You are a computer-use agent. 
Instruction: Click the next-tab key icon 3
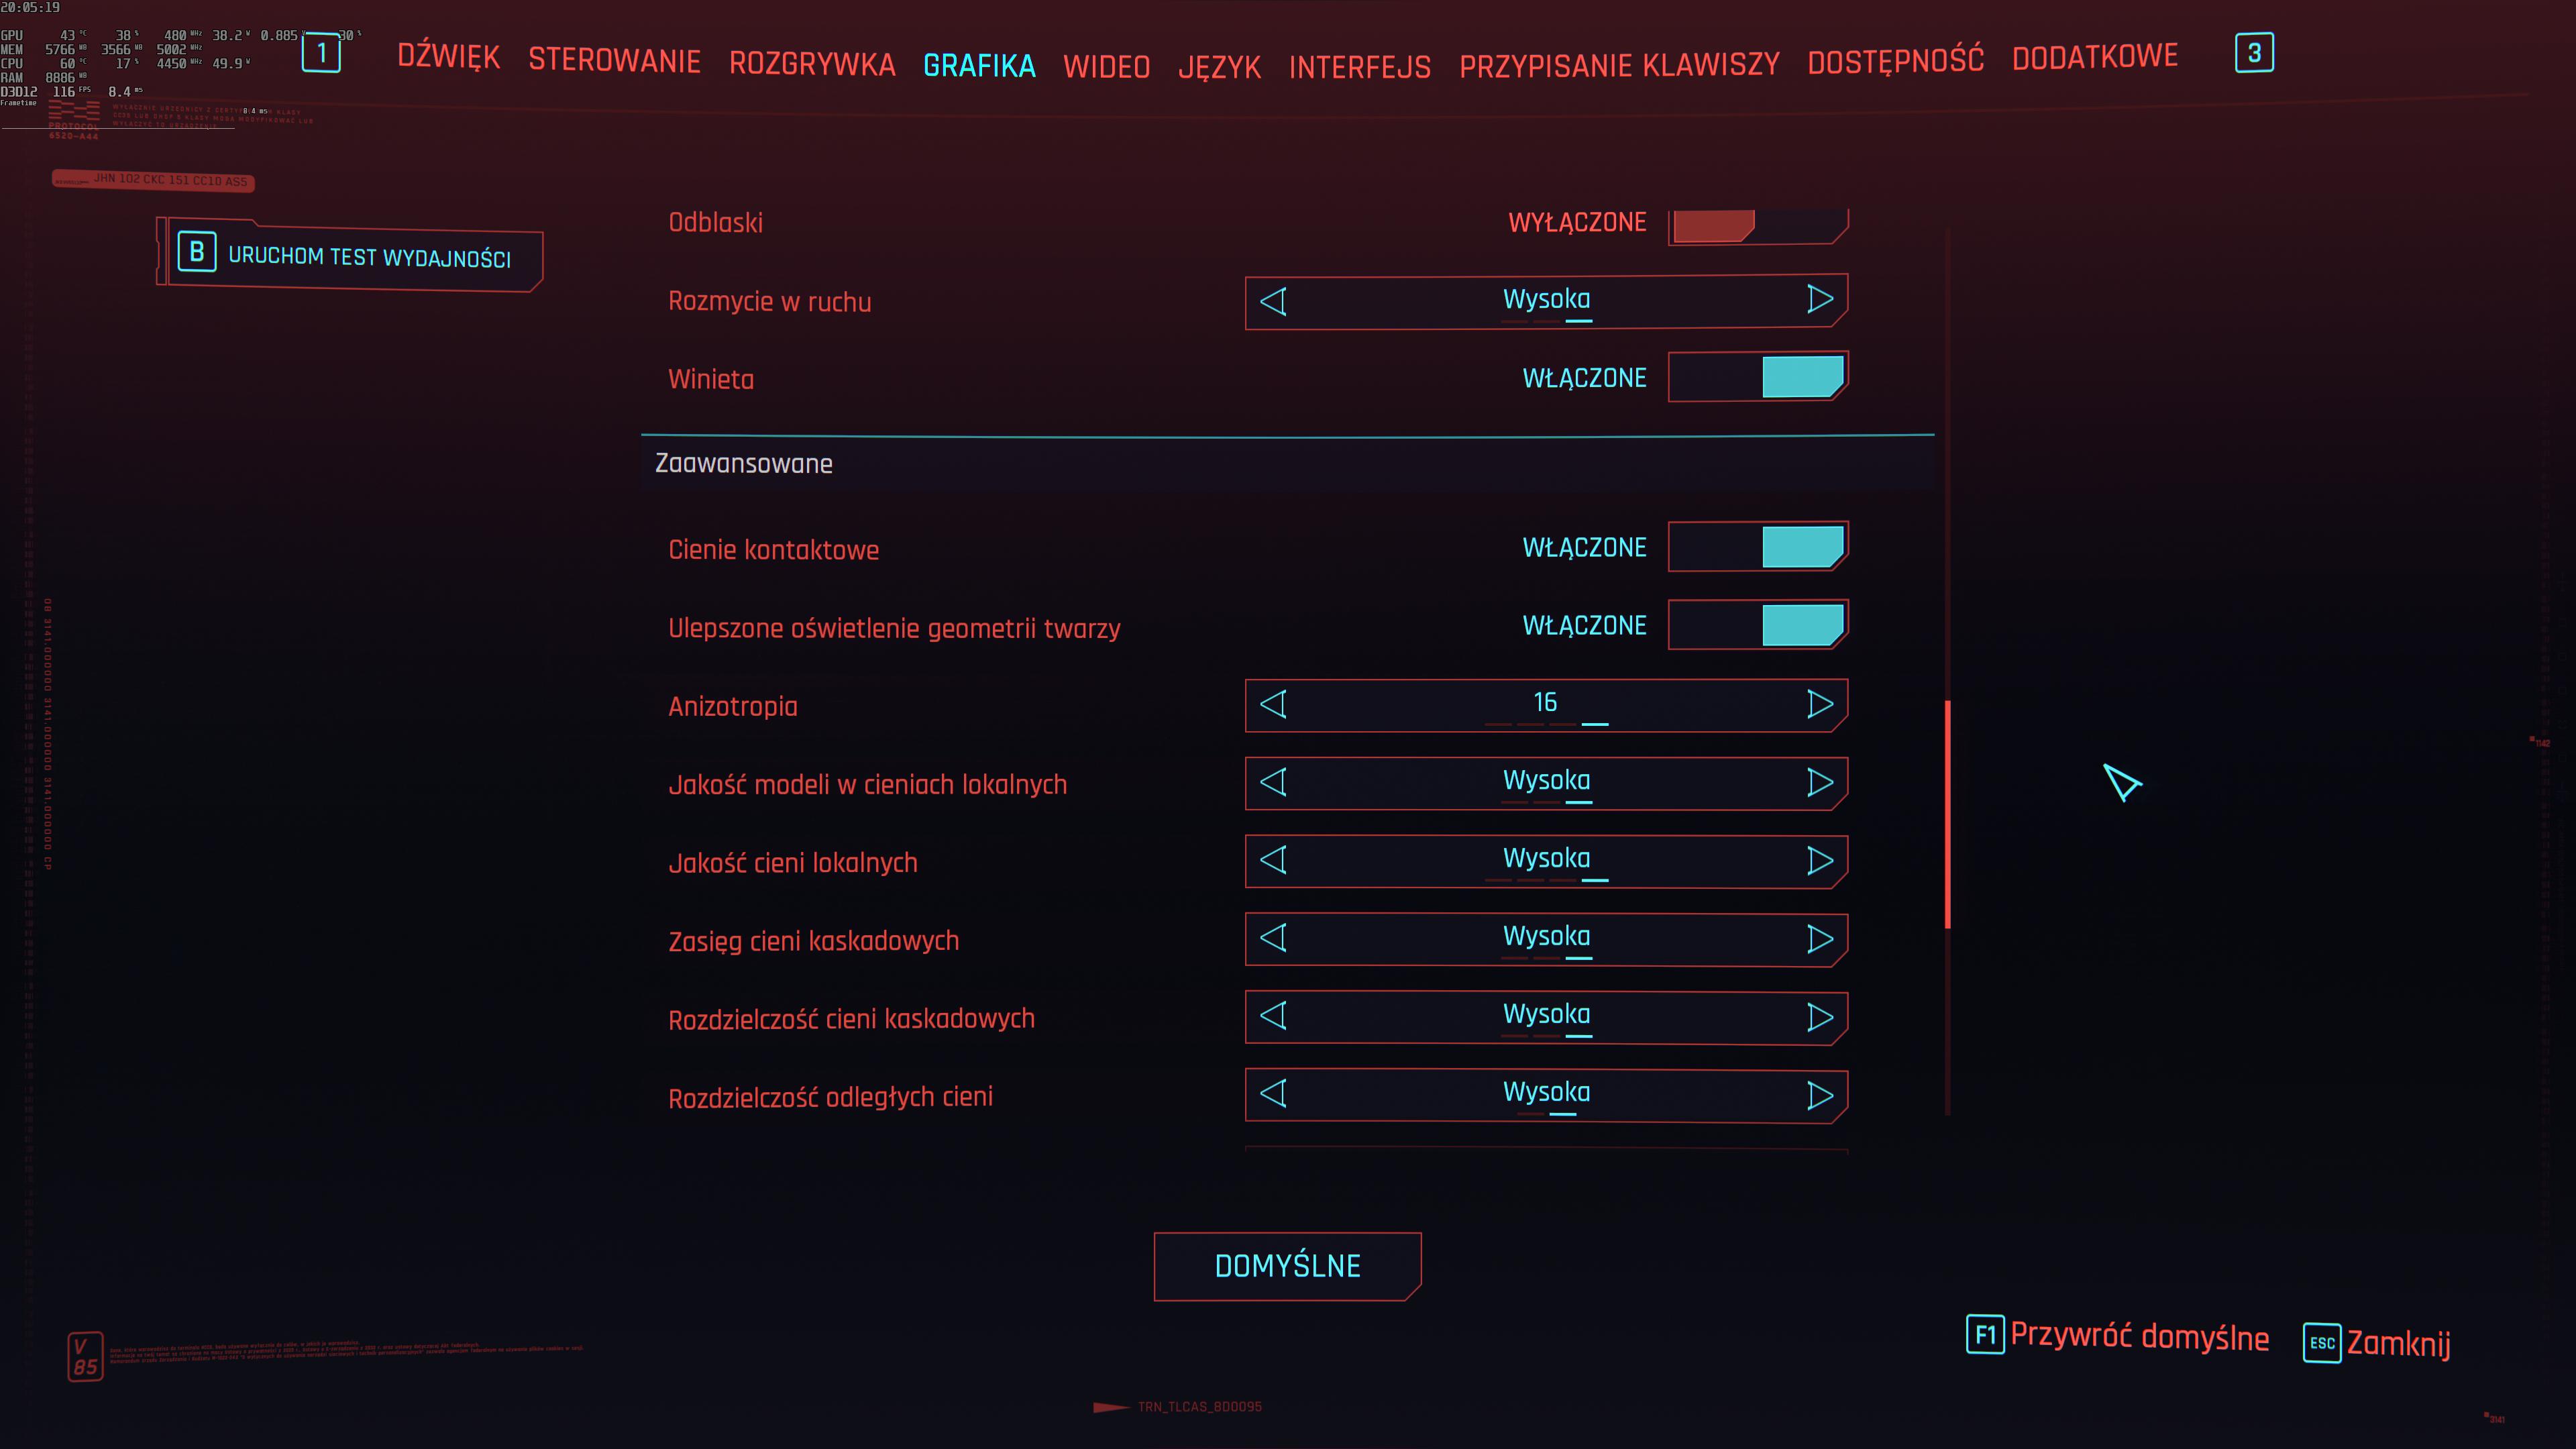(x=2254, y=53)
